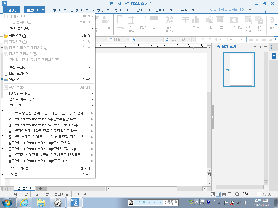Image resolution: width=278 pixels, height=208 pixels.
Task: Add a new document tab with plus button
Action: 40,188
